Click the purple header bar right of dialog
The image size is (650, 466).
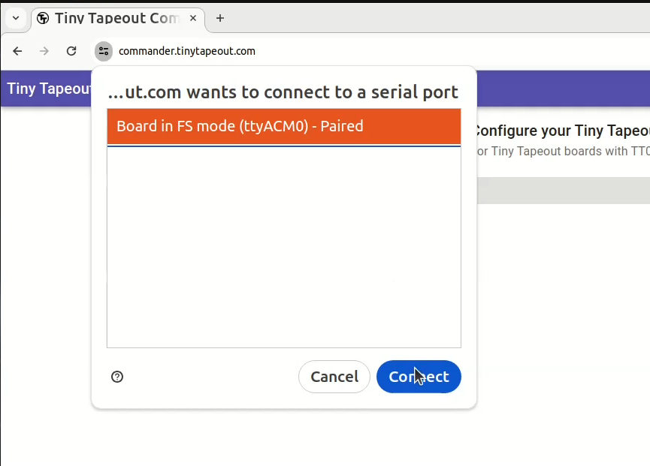(564, 89)
